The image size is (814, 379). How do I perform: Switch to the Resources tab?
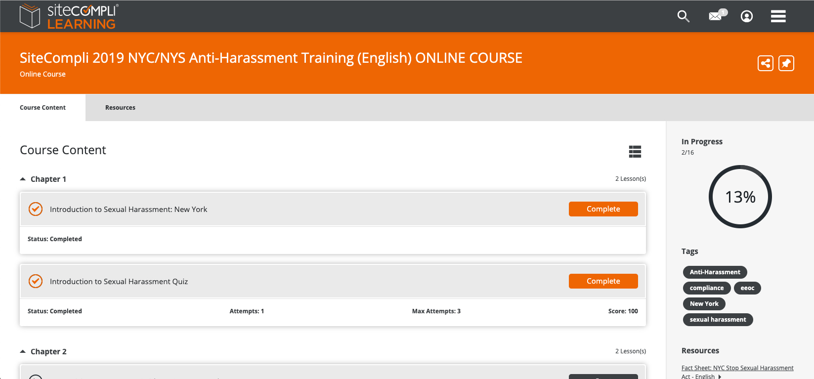(120, 107)
